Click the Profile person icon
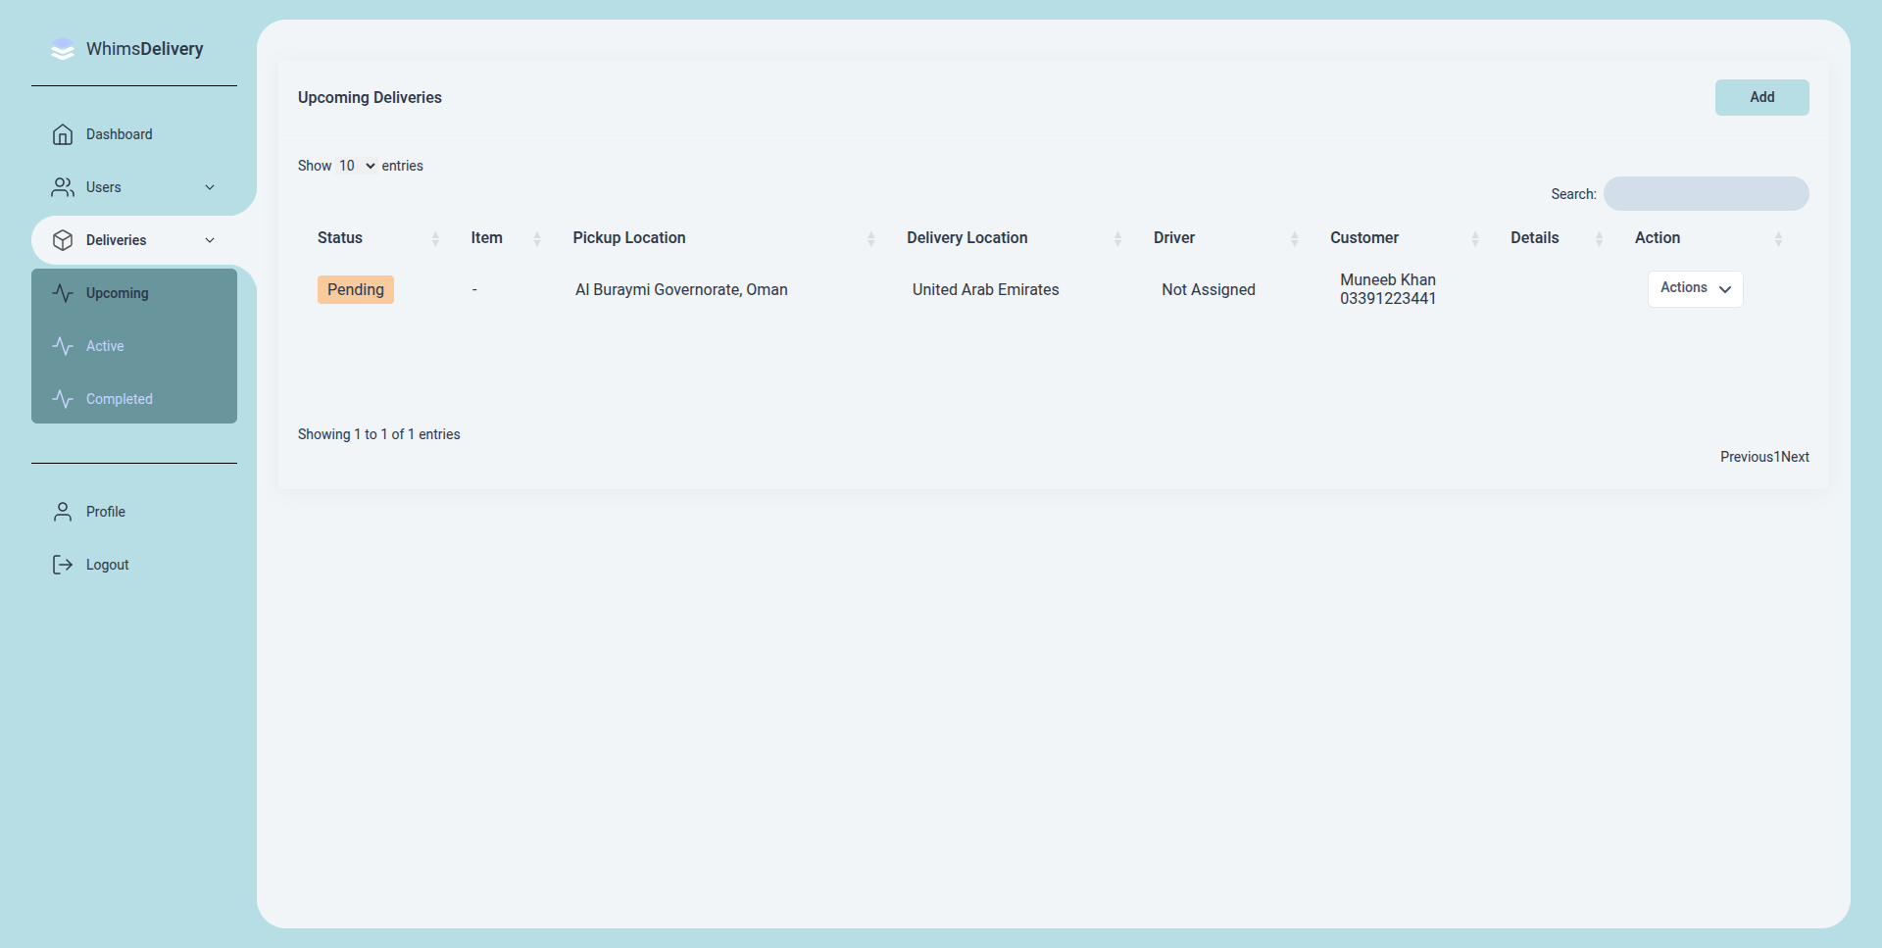The height and width of the screenshot is (948, 1882). (63, 511)
